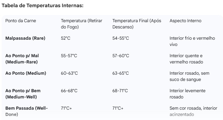Click the 54-55°C final temperature cell

click(121, 38)
